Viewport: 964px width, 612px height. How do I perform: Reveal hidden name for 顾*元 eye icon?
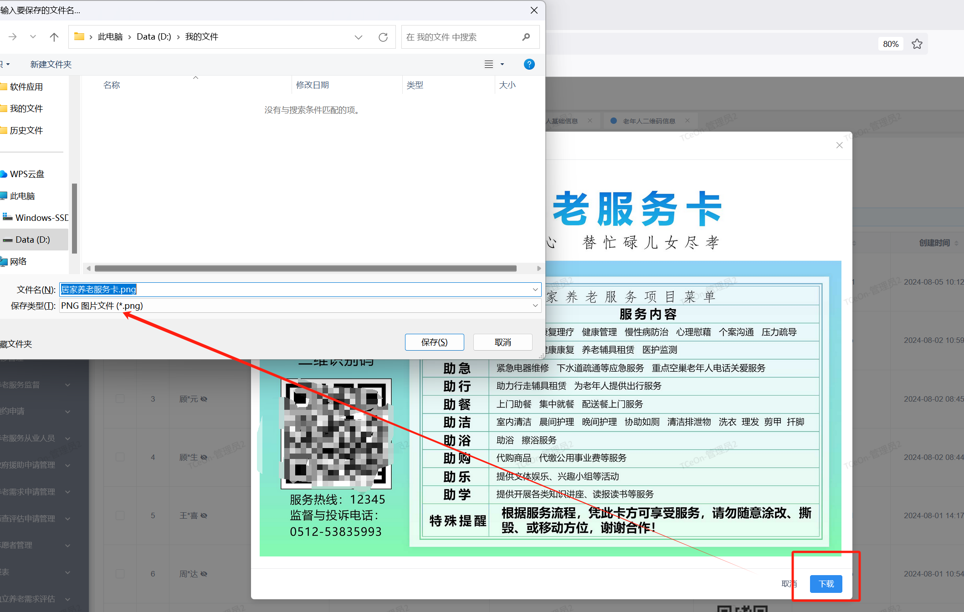click(204, 399)
